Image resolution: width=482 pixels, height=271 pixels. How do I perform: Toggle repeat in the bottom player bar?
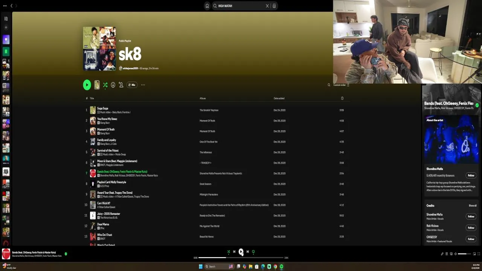253,252
